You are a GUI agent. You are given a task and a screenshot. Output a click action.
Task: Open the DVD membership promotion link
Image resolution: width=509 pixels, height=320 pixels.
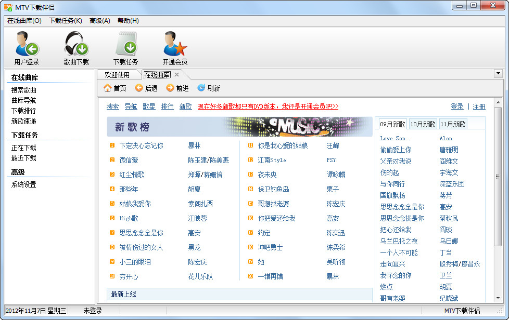coord(269,106)
